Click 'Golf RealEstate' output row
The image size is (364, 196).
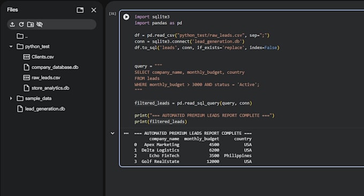(193, 161)
